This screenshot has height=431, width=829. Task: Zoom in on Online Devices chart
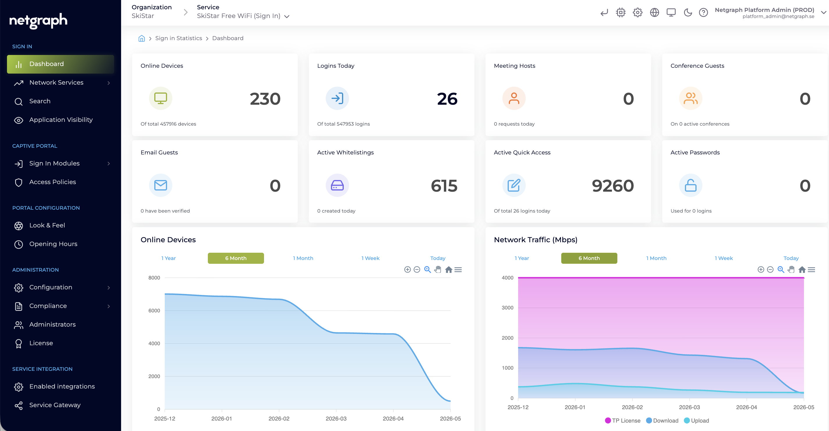(408, 270)
